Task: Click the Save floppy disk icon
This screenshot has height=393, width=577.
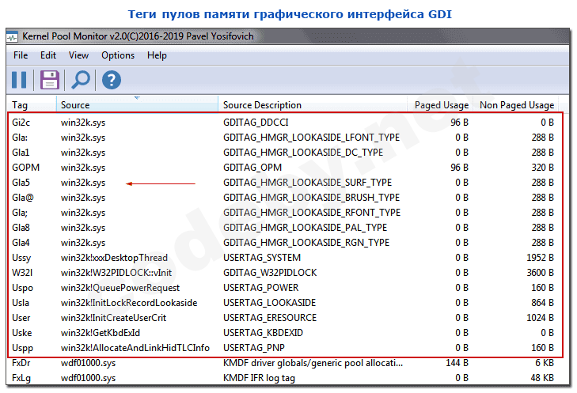Action: coord(49,79)
